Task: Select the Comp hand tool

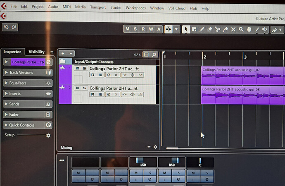Action: click(249, 29)
